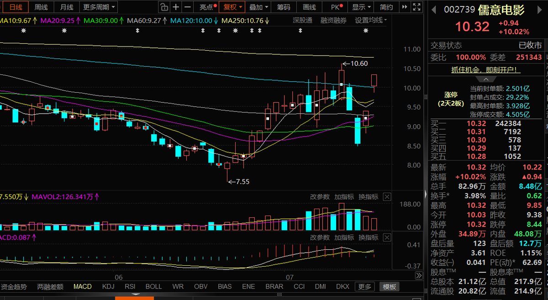Select the MACD indicator tab
The image size is (548, 300).
(x=83, y=287)
